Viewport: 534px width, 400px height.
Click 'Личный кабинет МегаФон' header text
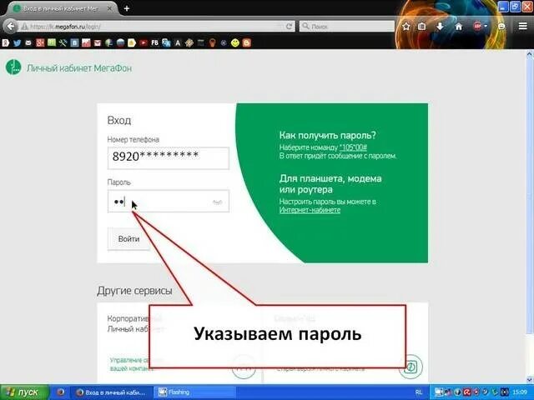[79, 68]
